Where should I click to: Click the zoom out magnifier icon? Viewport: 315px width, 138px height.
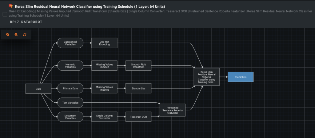coord(16,35)
